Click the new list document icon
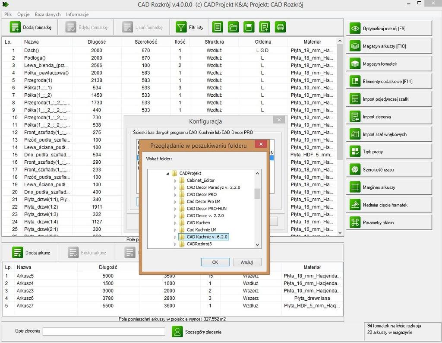 (218, 27)
